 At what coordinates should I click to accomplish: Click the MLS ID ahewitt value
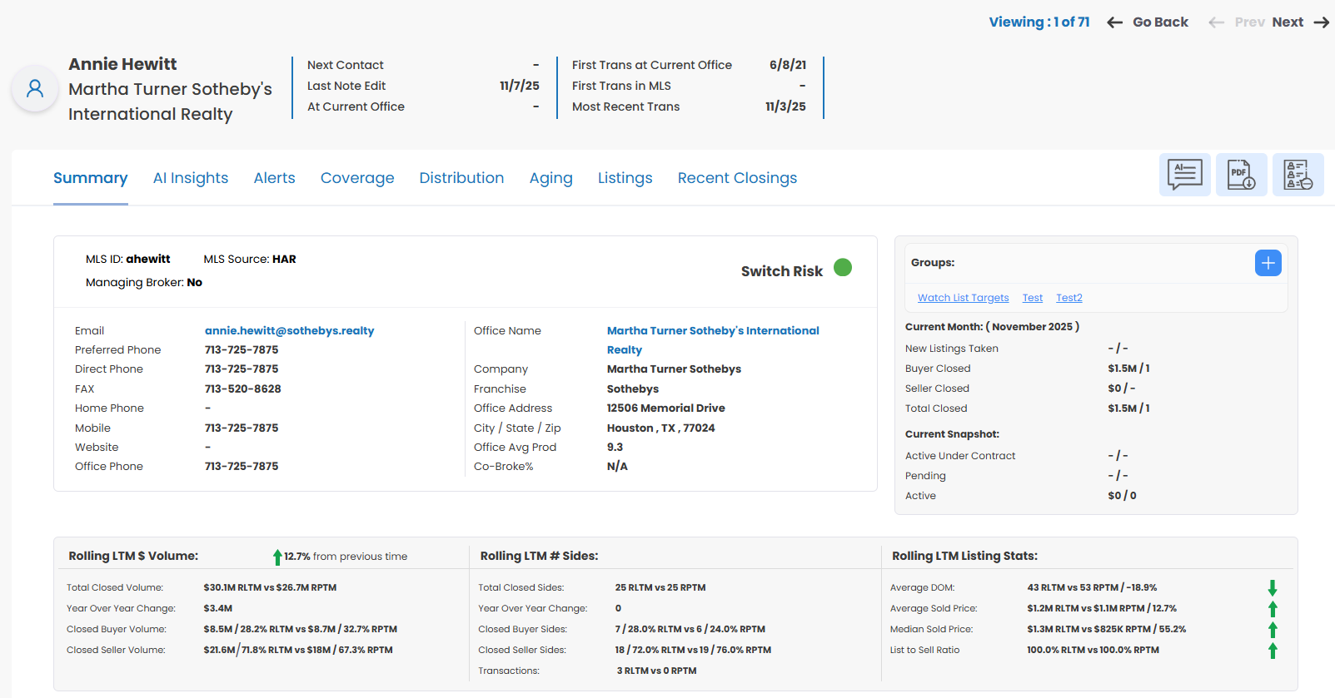148,260
